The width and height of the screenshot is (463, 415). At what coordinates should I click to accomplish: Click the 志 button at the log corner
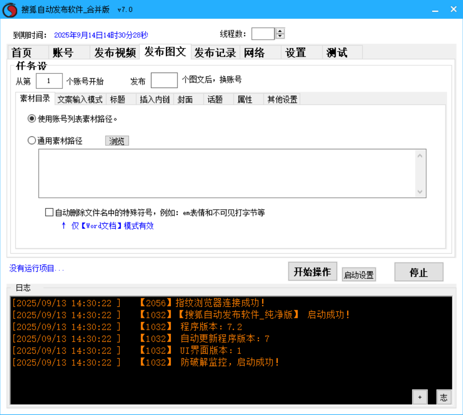tap(444, 397)
